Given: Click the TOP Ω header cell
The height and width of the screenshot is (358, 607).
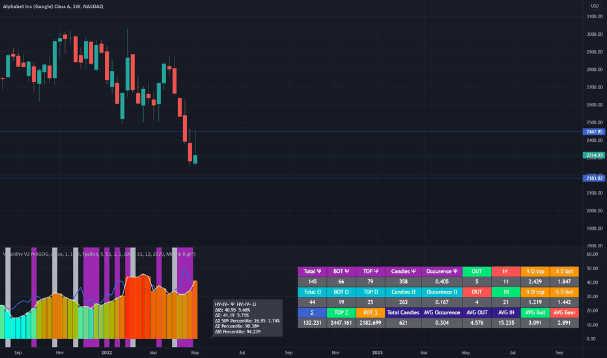Looking at the screenshot, I should 371,292.
